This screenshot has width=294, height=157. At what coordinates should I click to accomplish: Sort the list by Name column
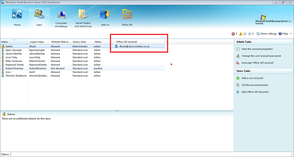click(14, 42)
